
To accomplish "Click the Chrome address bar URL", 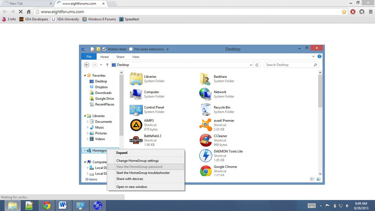I will pyautogui.click(x=62, y=12).
